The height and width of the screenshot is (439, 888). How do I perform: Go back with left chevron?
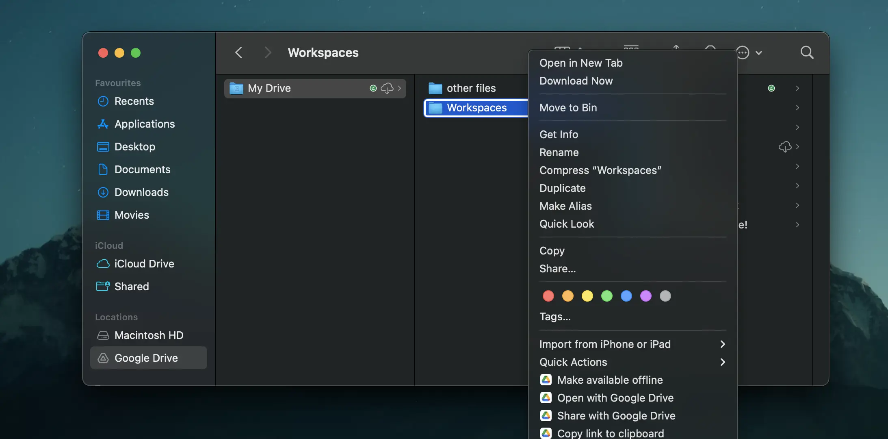click(x=239, y=52)
